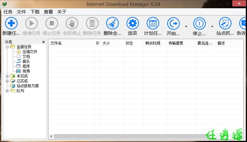Sort by 描述 column header
The height and width of the screenshot is (142, 247).
tap(229, 43)
